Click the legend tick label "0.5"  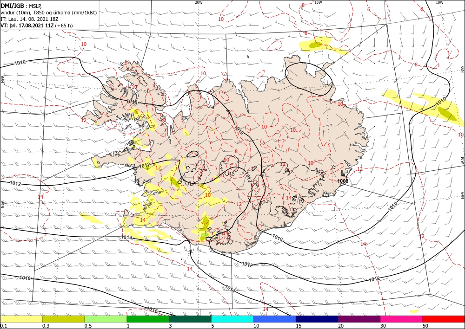pyautogui.click(x=87, y=326)
